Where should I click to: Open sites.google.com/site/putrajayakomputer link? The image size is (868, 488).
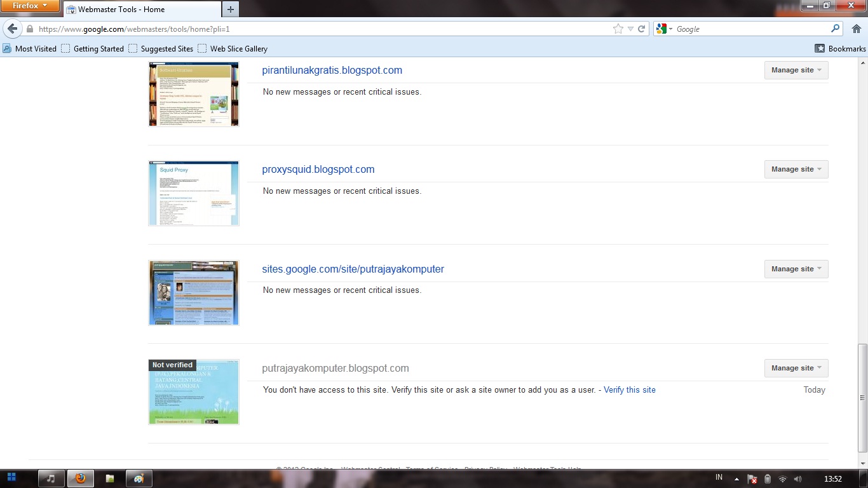click(353, 269)
